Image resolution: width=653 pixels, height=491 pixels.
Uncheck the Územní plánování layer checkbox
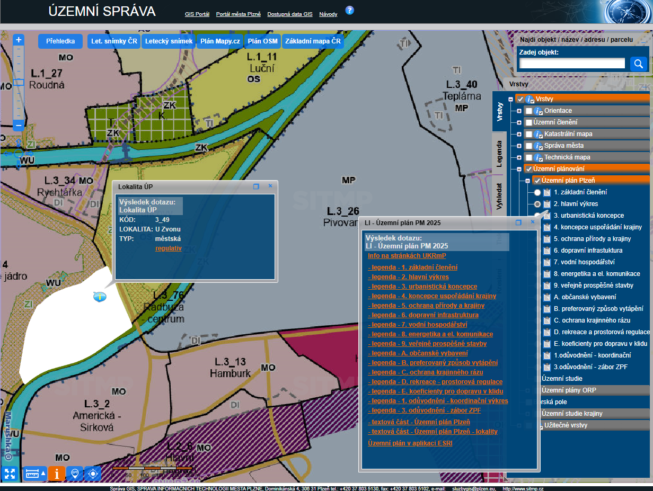pyautogui.click(x=528, y=169)
